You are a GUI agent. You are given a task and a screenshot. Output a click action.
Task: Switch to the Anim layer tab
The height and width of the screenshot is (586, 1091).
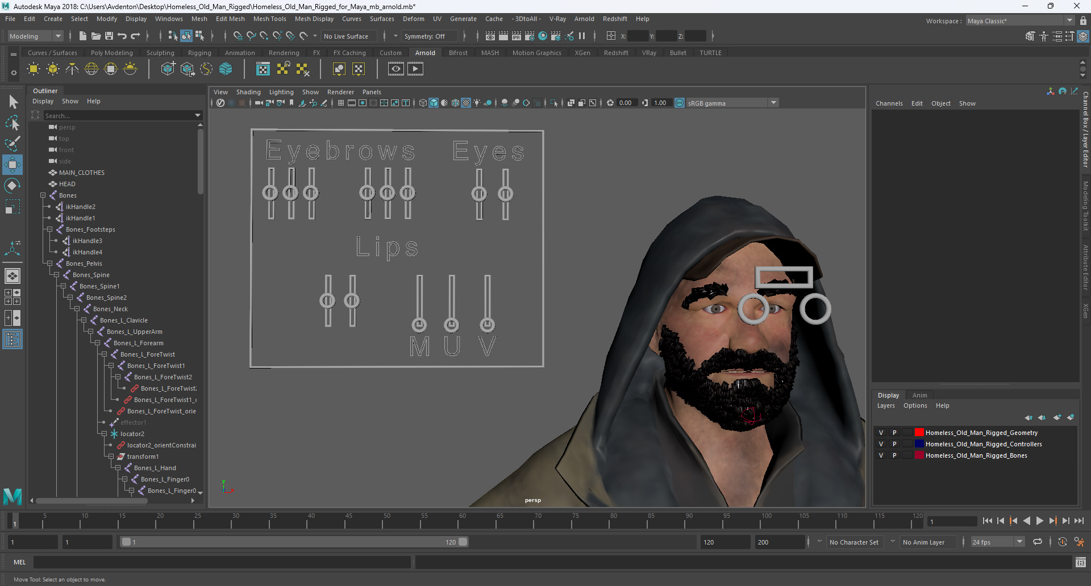point(919,395)
